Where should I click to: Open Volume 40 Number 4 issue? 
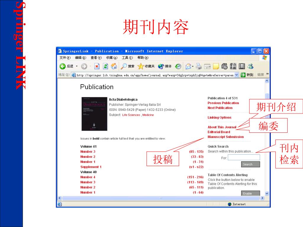(88, 177)
